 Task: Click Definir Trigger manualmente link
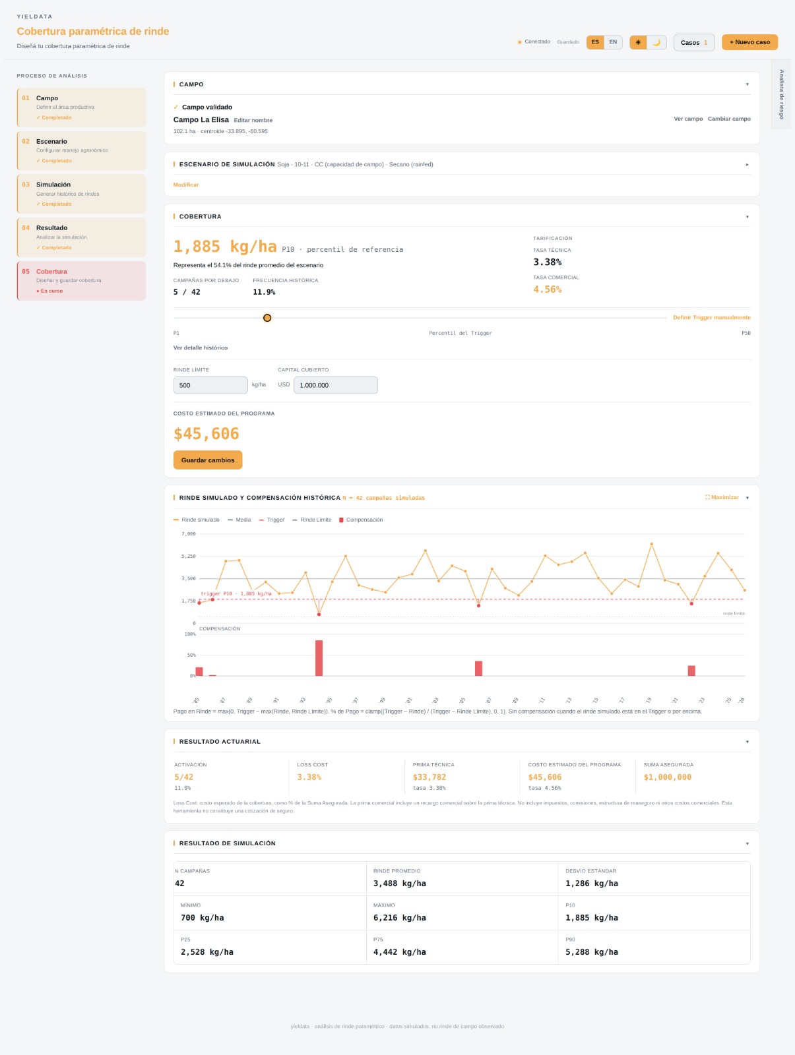pyautogui.click(x=712, y=317)
